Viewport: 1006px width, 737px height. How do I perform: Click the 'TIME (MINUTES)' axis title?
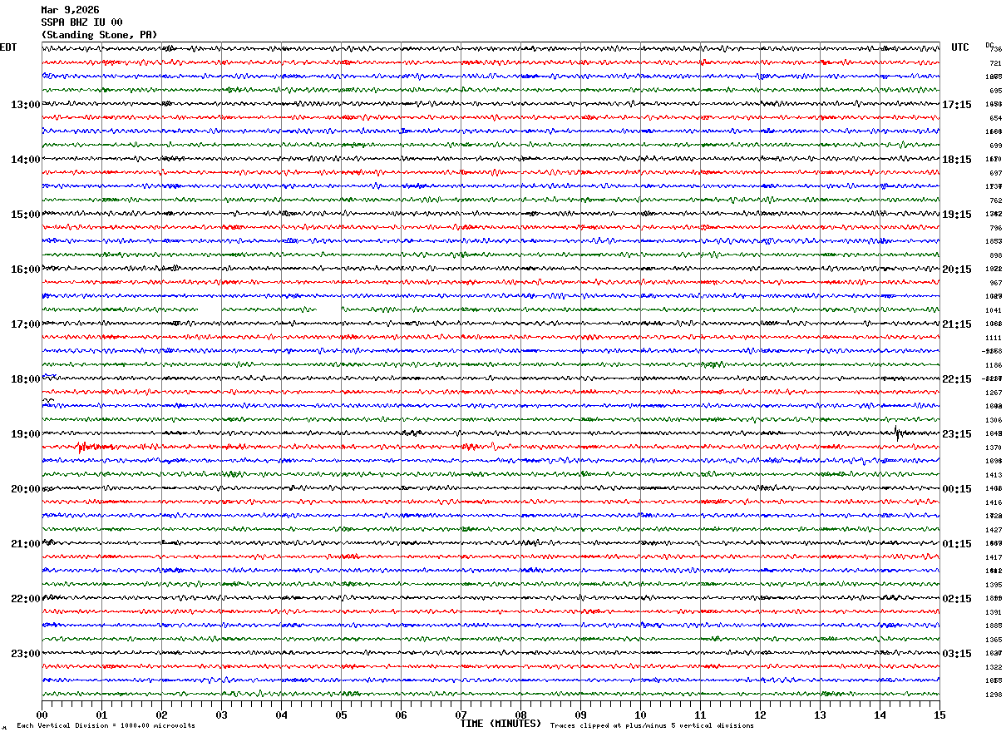(501, 724)
